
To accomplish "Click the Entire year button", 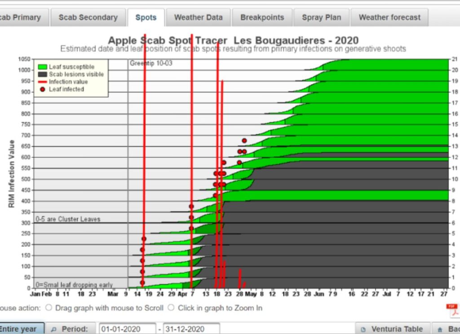I will click(22, 329).
